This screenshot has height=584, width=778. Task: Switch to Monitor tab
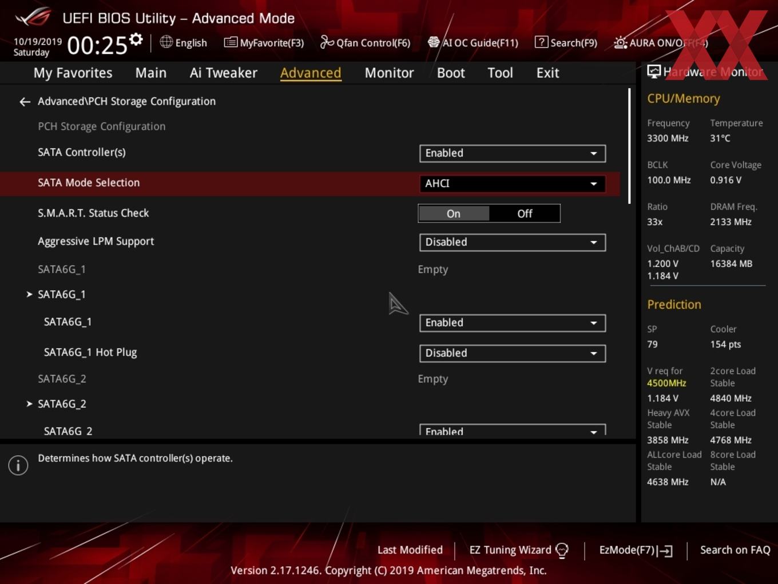click(x=389, y=73)
